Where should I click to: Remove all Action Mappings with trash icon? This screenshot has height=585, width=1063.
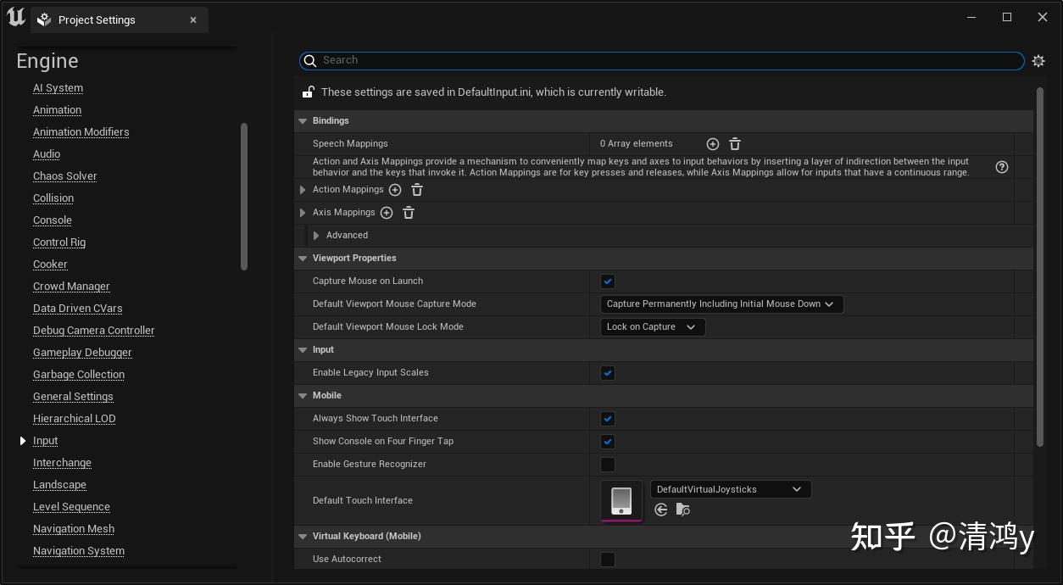pyautogui.click(x=417, y=190)
